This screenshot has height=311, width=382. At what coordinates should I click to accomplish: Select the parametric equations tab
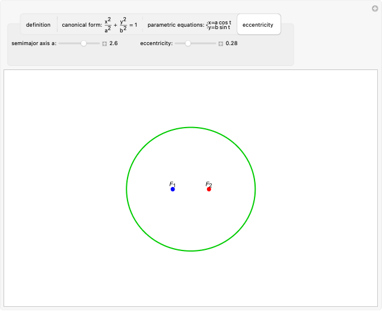189,25
